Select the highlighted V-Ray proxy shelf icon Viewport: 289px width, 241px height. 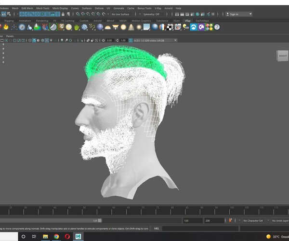[53, 27]
